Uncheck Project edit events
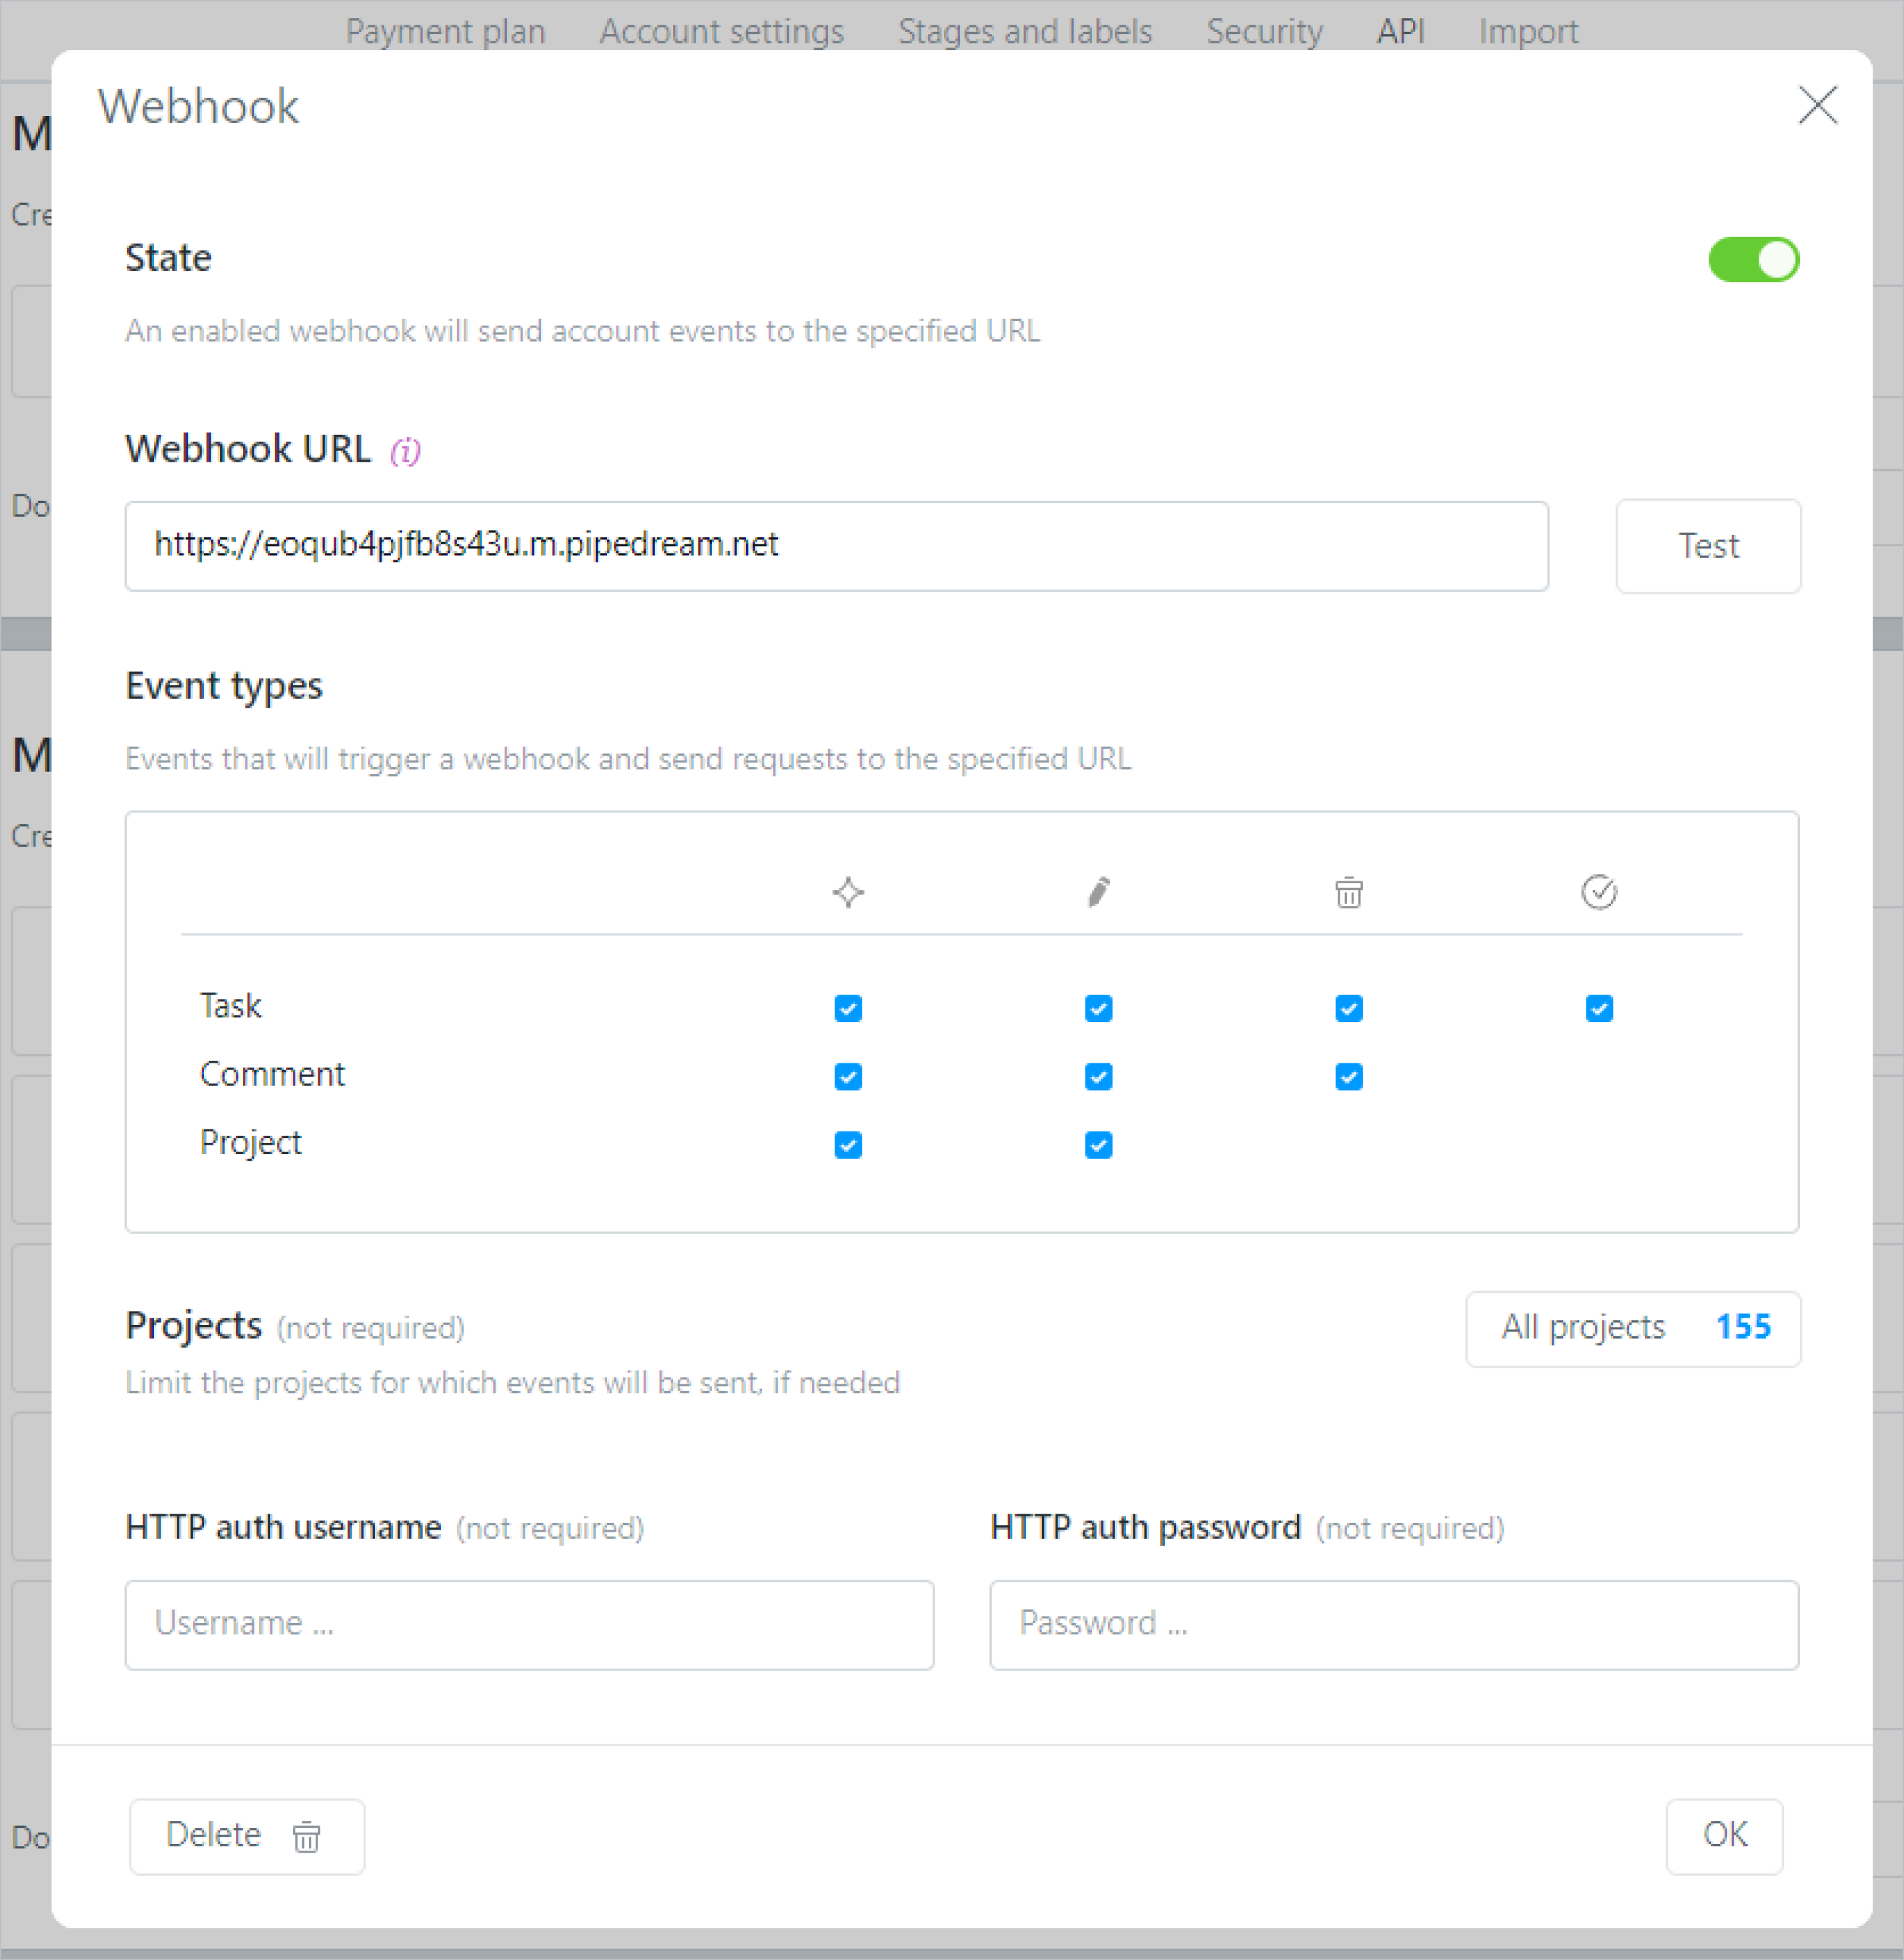Viewport: 1904px width, 1960px height. point(1097,1145)
